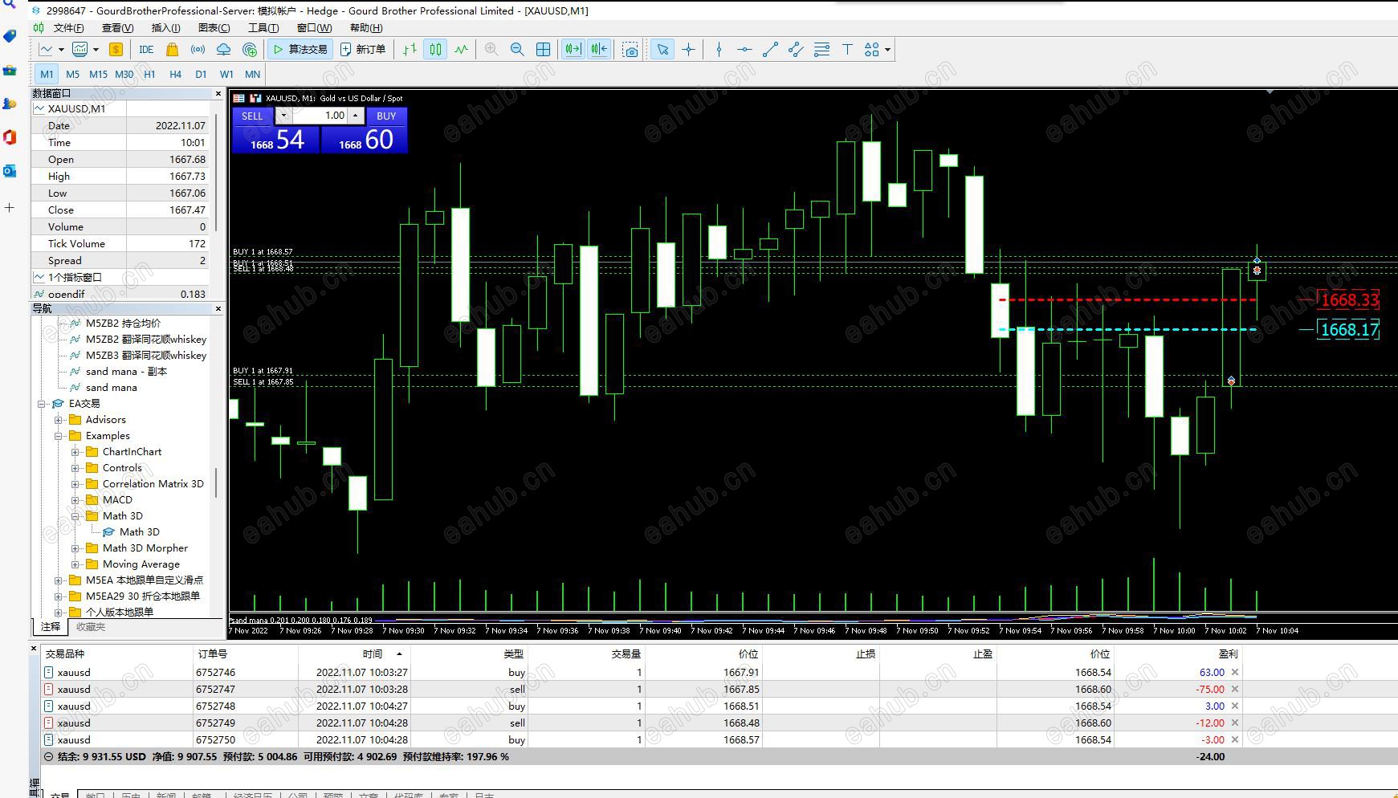The width and height of the screenshot is (1398, 798).
Task: Open the 查看(V) menu
Action: [117, 28]
